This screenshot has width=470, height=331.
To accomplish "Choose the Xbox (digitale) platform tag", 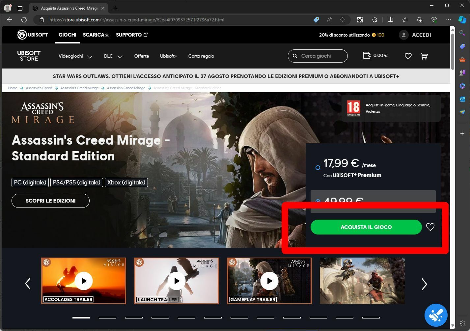I will click(x=126, y=182).
